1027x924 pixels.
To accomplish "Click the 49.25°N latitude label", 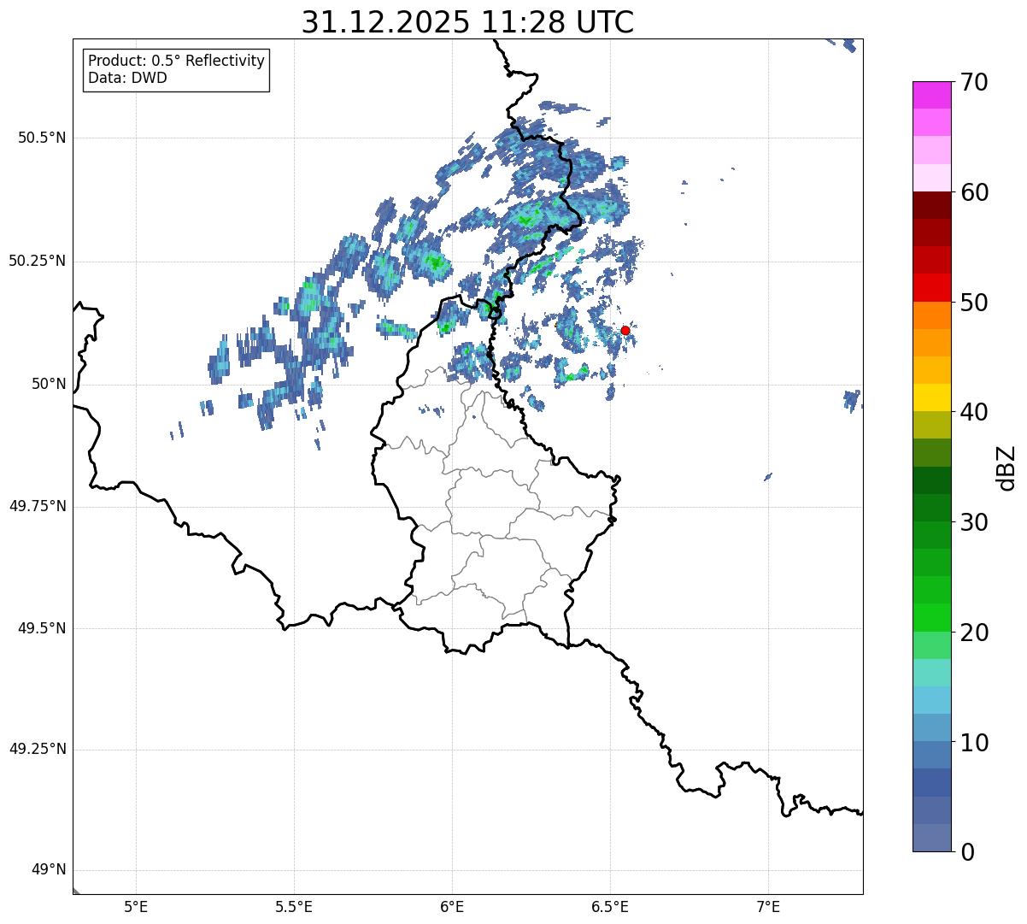I will point(37,749).
